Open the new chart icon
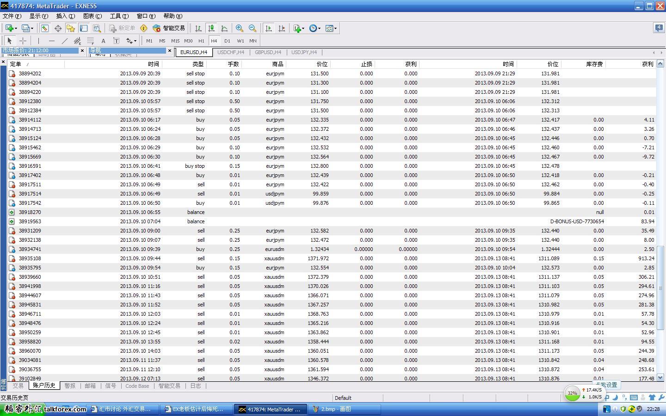666x416 pixels. pos(9,28)
